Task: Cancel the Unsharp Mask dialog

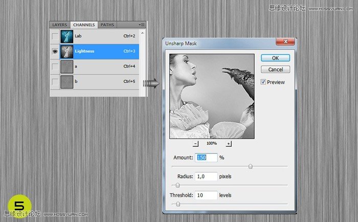Action: coord(275,70)
